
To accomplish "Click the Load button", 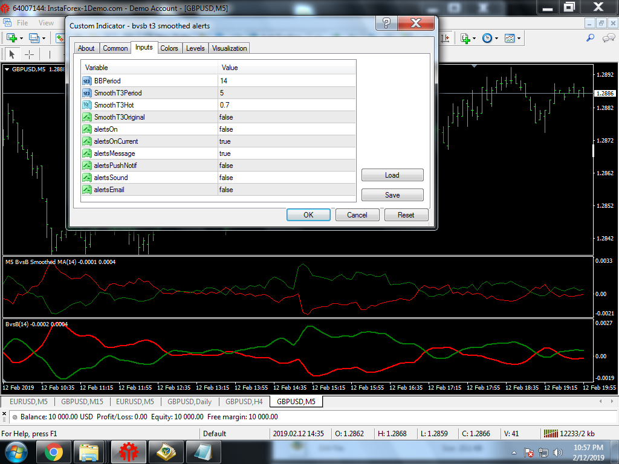I will coord(392,175).
